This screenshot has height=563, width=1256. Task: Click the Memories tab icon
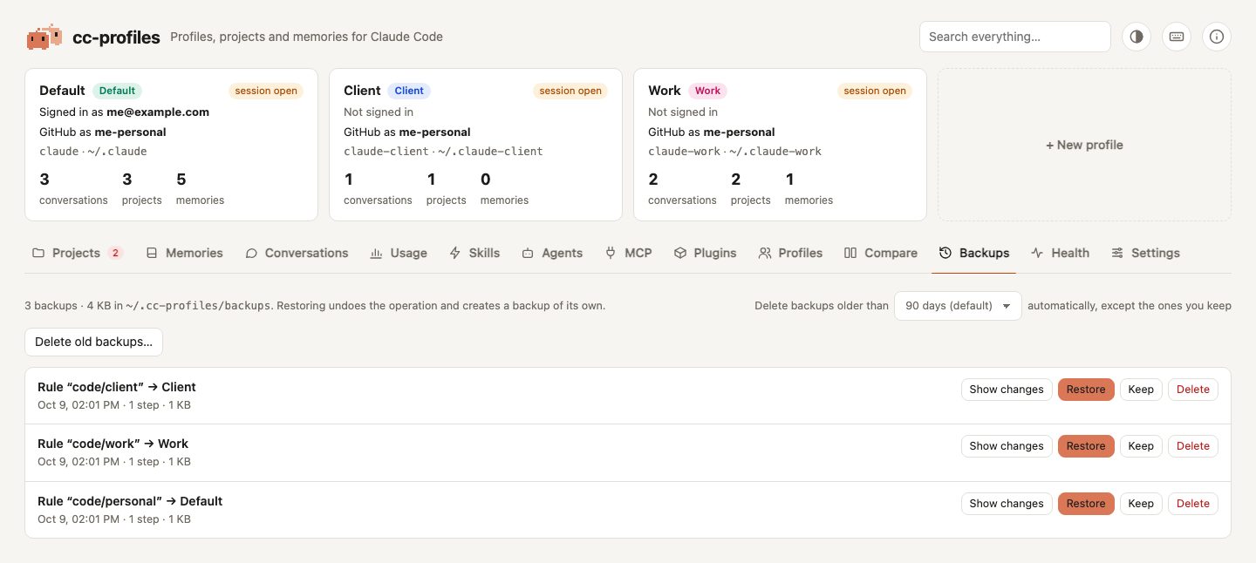point(152,253)
